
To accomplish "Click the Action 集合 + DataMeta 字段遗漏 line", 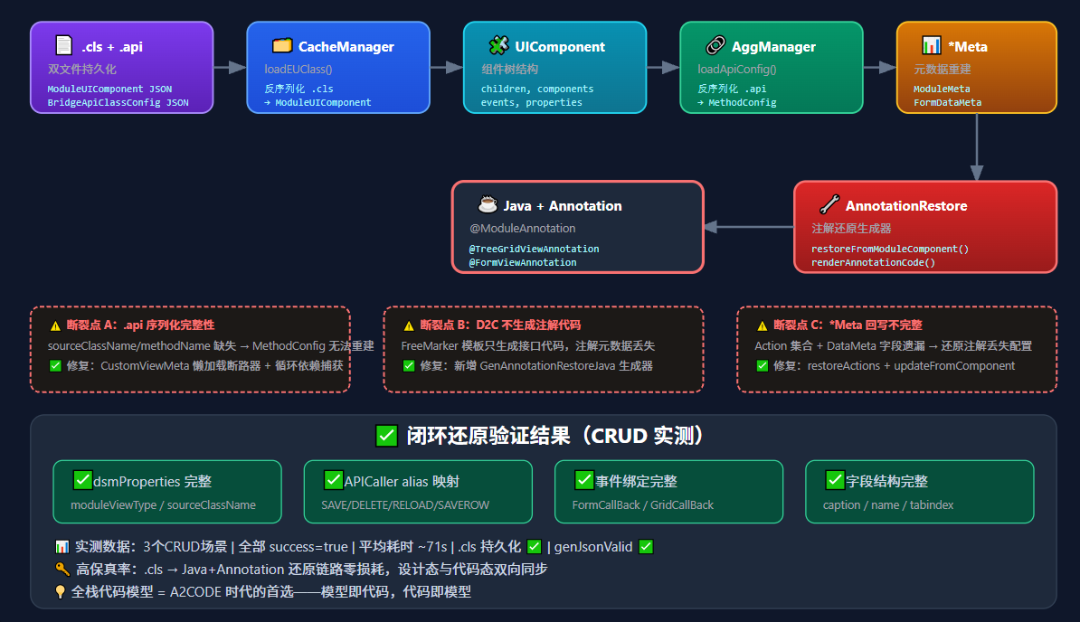I will point(894,345).
